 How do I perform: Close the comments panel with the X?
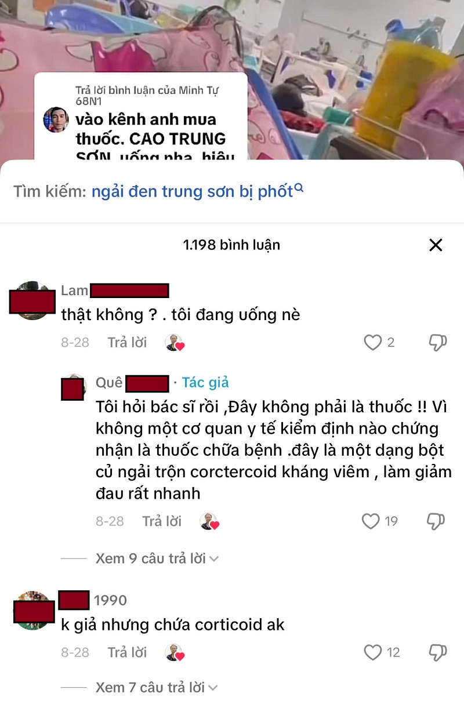(436, 245)
